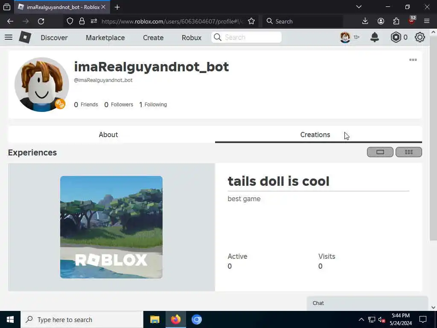The width and height of the screenshot is (437, 328).
Task: Bookmark this page with the star
Action: pos(251,21)
